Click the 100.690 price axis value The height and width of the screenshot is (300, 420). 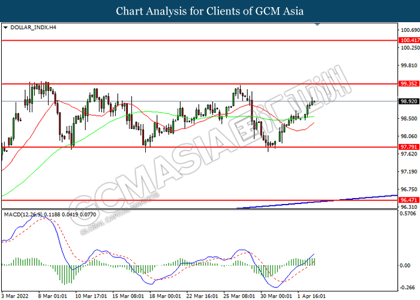[x=410, y=30]
